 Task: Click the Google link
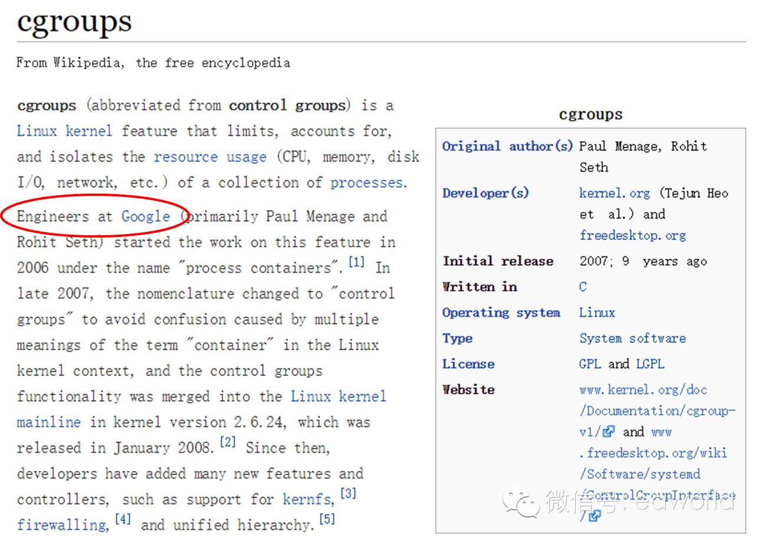[x=145, y=216]
